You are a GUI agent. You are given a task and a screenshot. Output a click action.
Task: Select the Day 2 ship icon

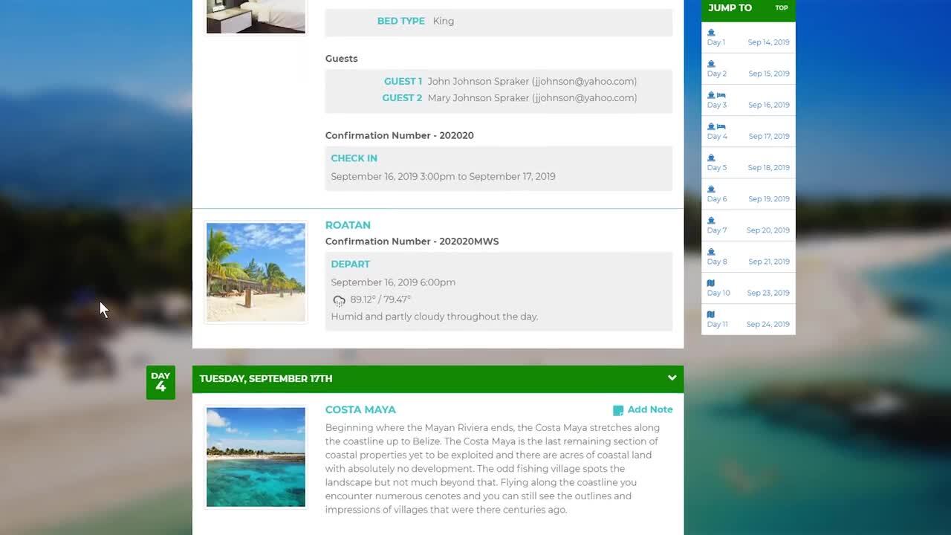711,64
